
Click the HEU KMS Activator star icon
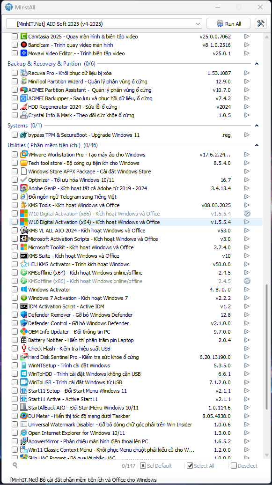tap(24, 264)
